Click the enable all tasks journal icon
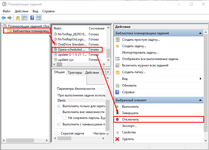 pyautogui.click(x=117, y=65)
